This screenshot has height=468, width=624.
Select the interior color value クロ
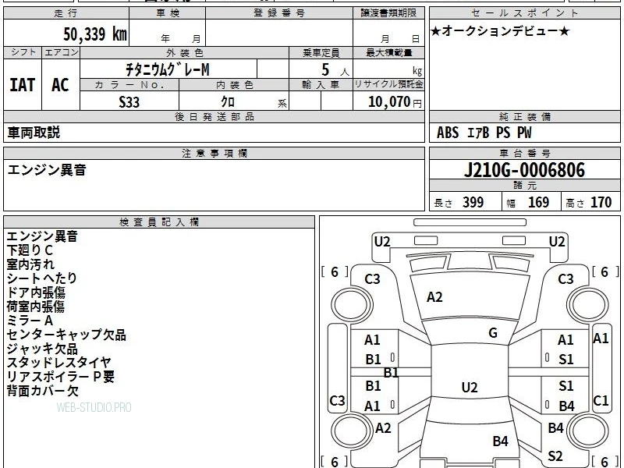(x=228, y=102)
